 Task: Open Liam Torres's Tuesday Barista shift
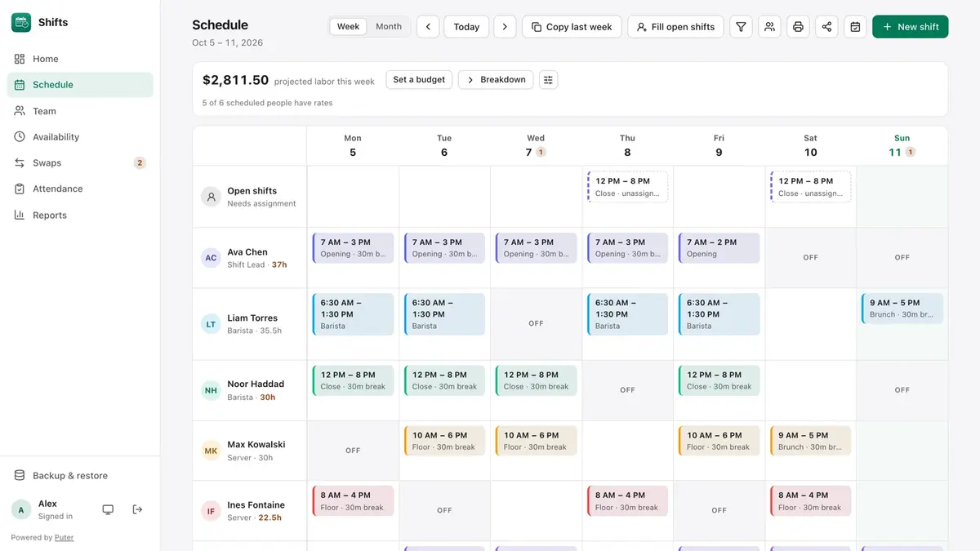444,314
